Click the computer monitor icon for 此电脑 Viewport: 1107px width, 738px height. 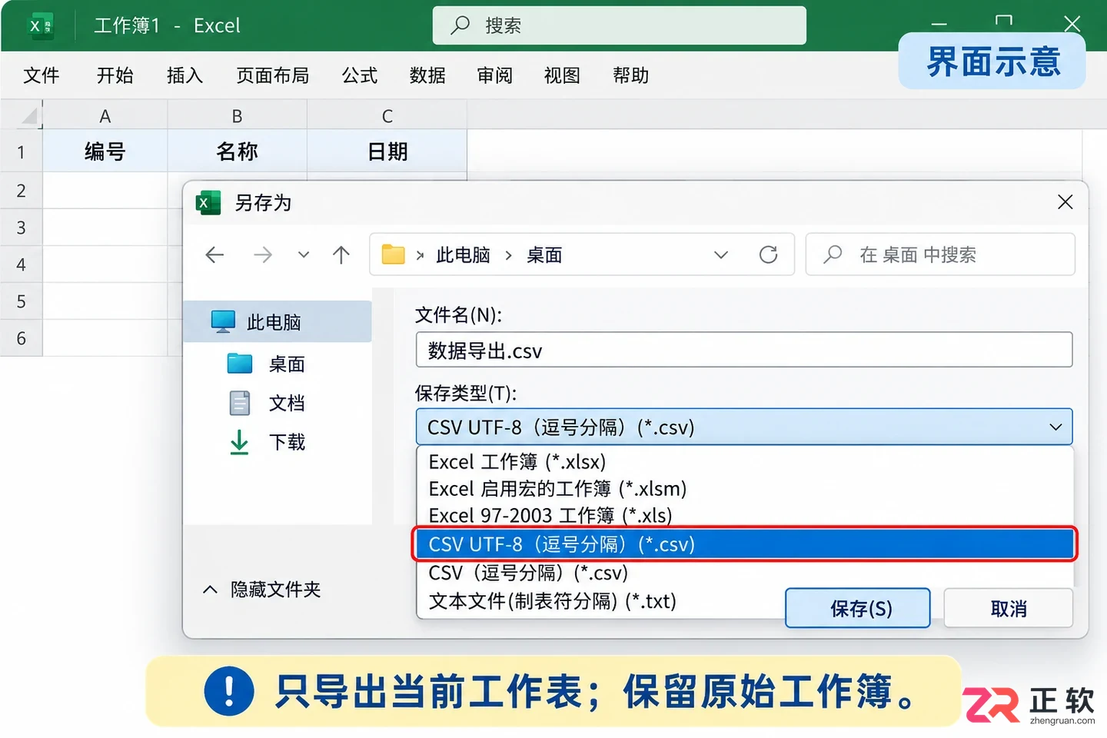point(223,321)
